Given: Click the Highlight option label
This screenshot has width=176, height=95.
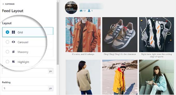Looking at the screenshot, I should [23, 62].
